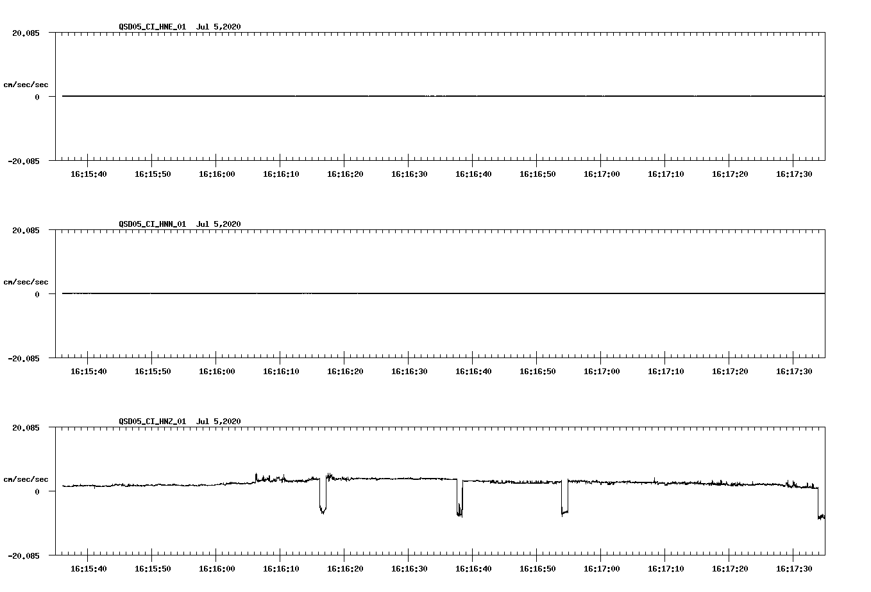The width and height of the screenshot is (871, 592).
Task: Select the -20.085 lower limit on HNE plot
Action: (24, 161)
